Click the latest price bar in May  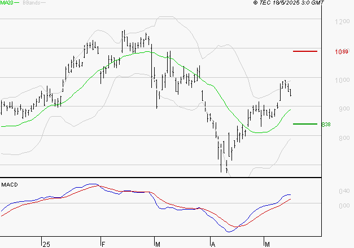[x=291, y=92]
